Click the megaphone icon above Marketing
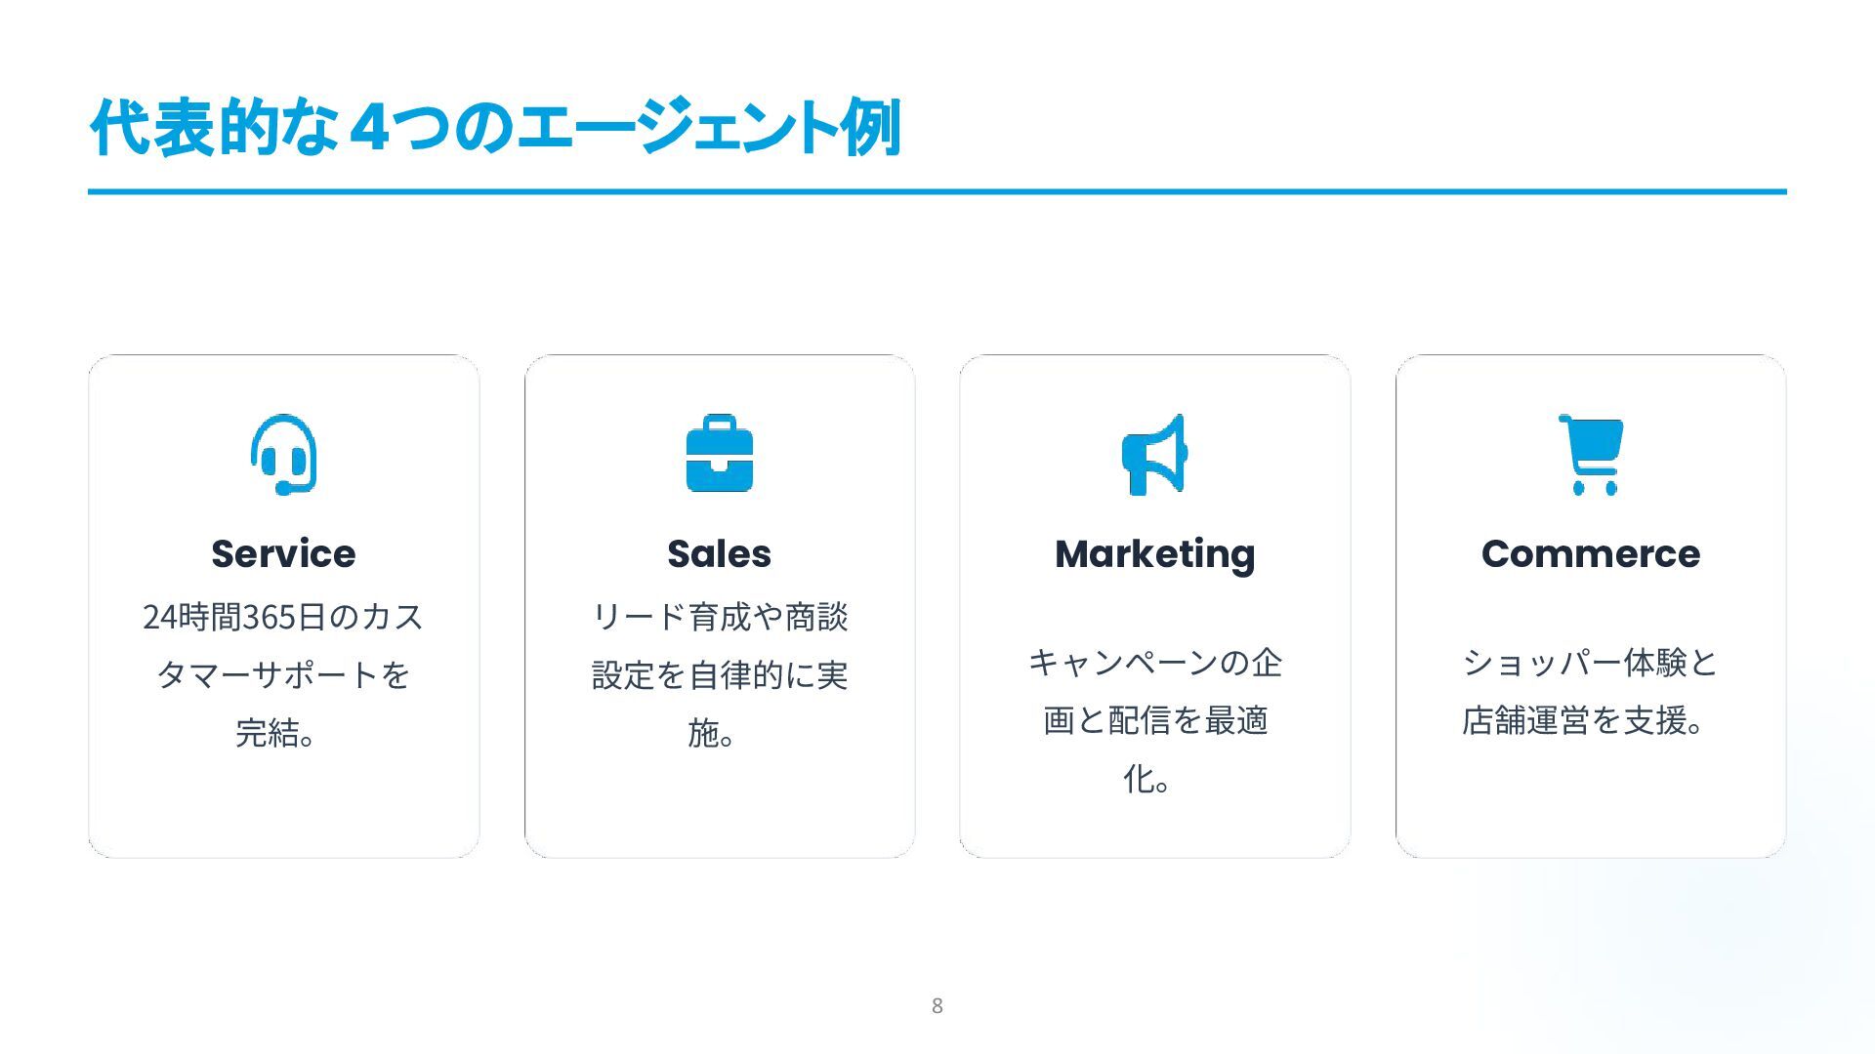 click(x=1154, y=455)
